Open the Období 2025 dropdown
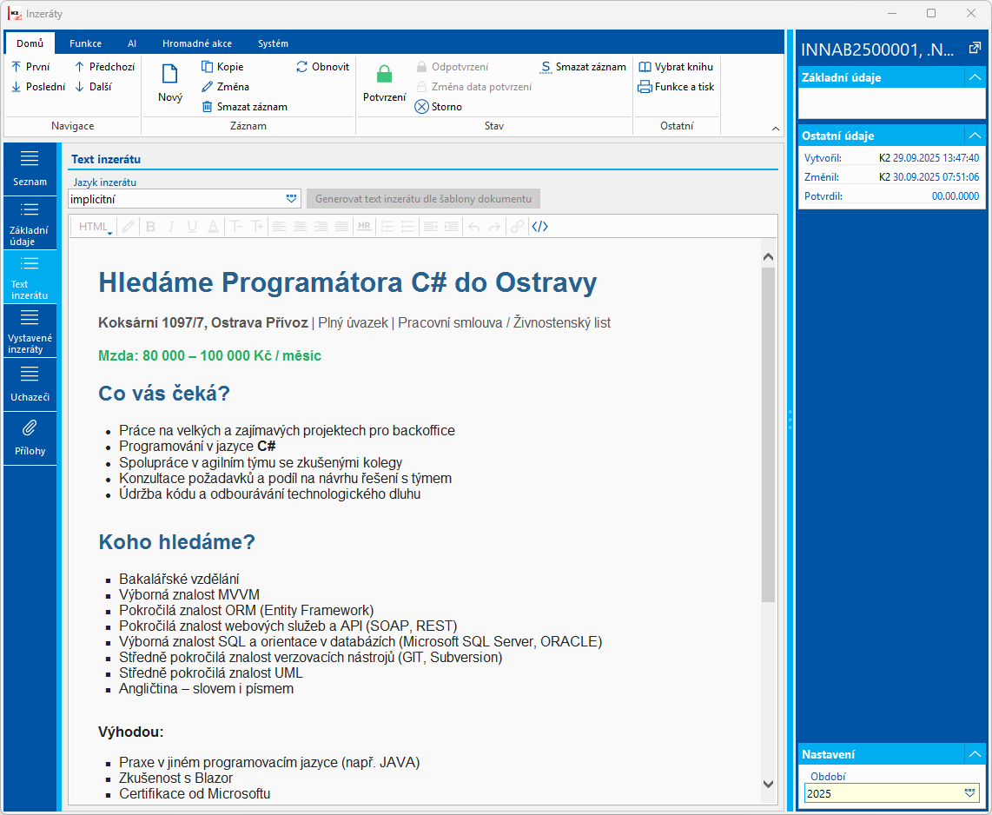 [970, 793]
